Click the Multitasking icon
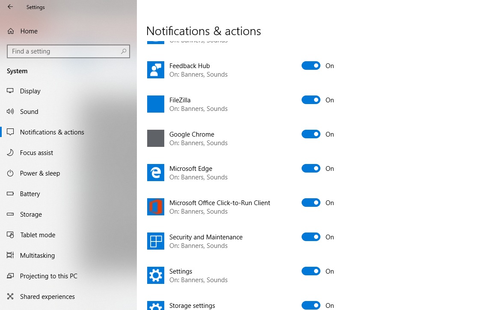Image resolution: width=483 pixels, height=310 pixels. (10, 255)
